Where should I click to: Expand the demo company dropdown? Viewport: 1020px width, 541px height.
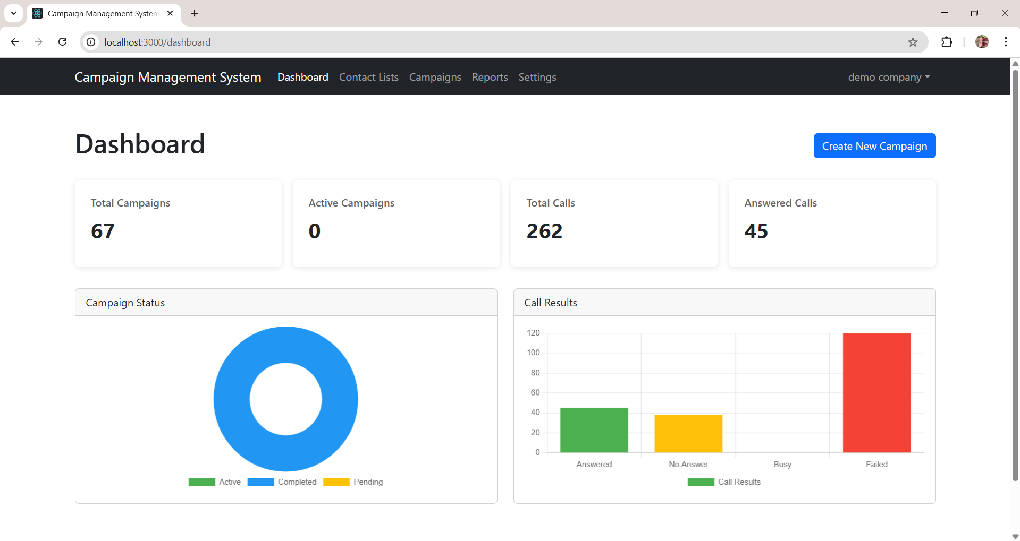(889, 77)
